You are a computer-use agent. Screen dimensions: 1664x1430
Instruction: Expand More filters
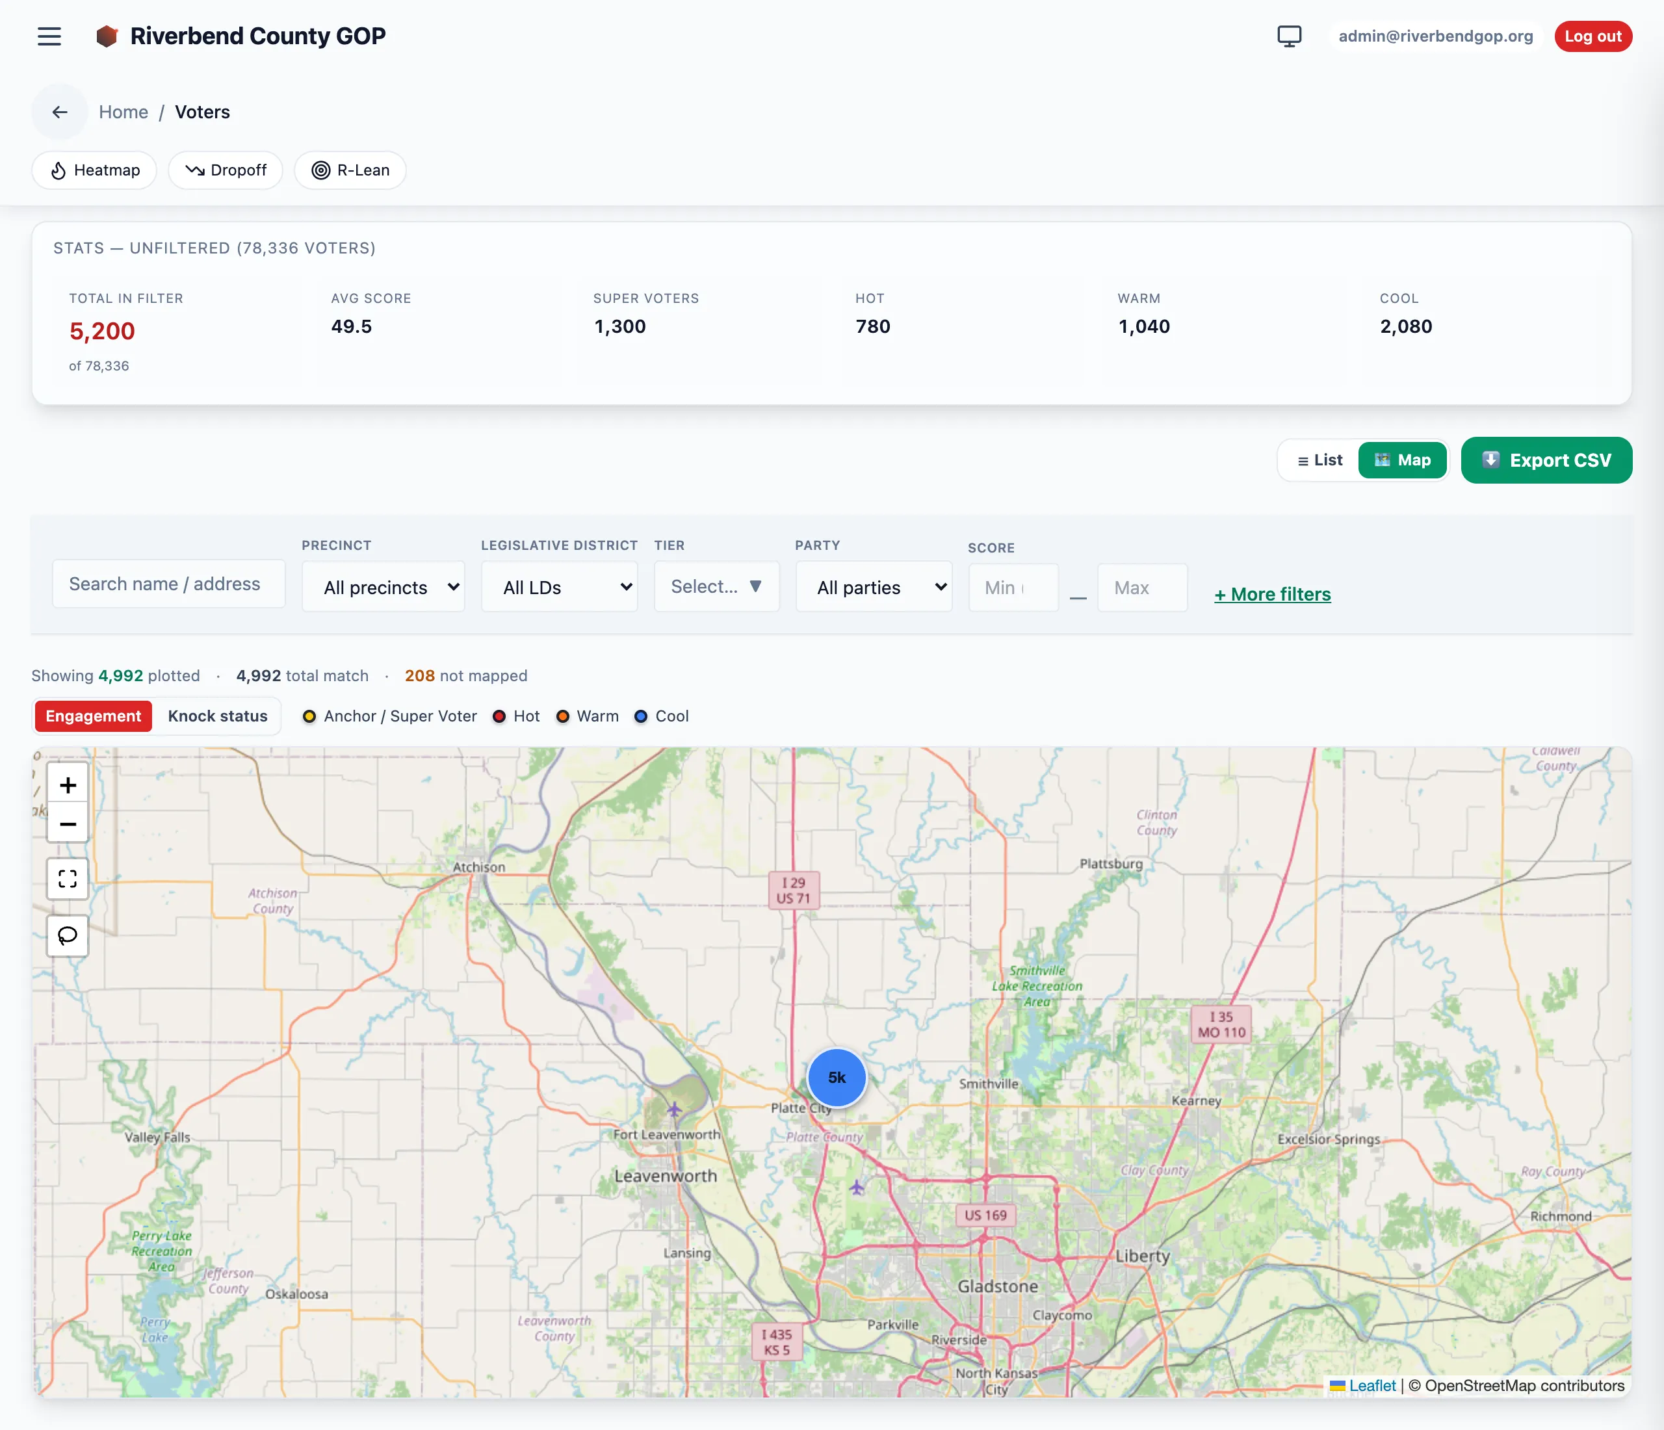[1272, 594]
